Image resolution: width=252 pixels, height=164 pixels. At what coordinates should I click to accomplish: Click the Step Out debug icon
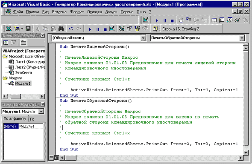point(204,20)
